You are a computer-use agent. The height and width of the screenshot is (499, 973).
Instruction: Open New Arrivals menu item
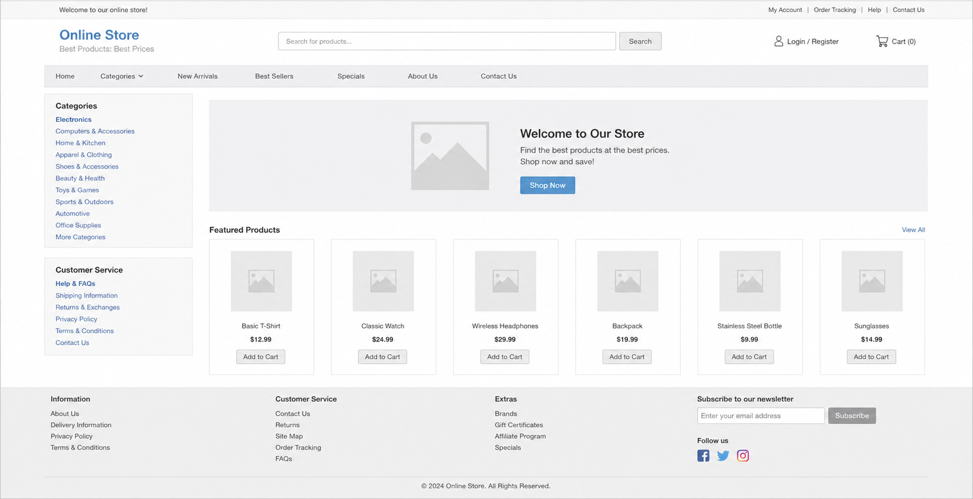[x=197, y=76]
